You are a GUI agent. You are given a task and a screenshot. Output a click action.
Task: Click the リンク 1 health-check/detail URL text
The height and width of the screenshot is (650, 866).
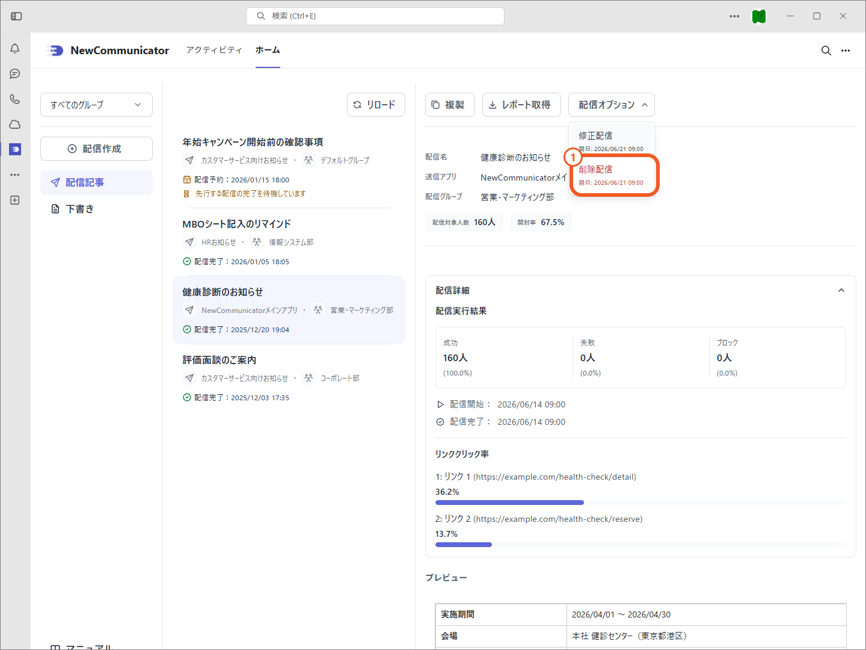pos(554,477)
